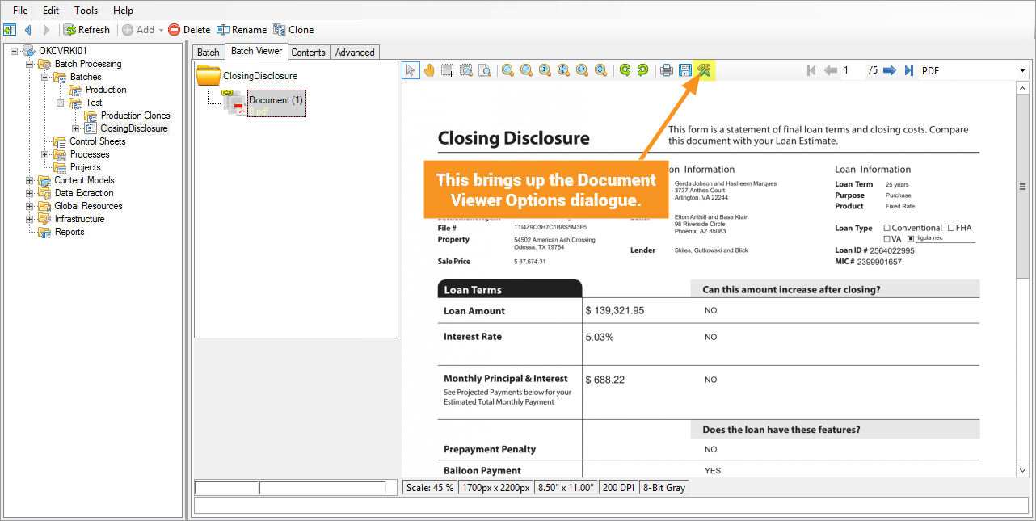Set zoom to actual size 1:1
Image resolution: width=1036 pixels, height=521 pixels.
point(545,70)
